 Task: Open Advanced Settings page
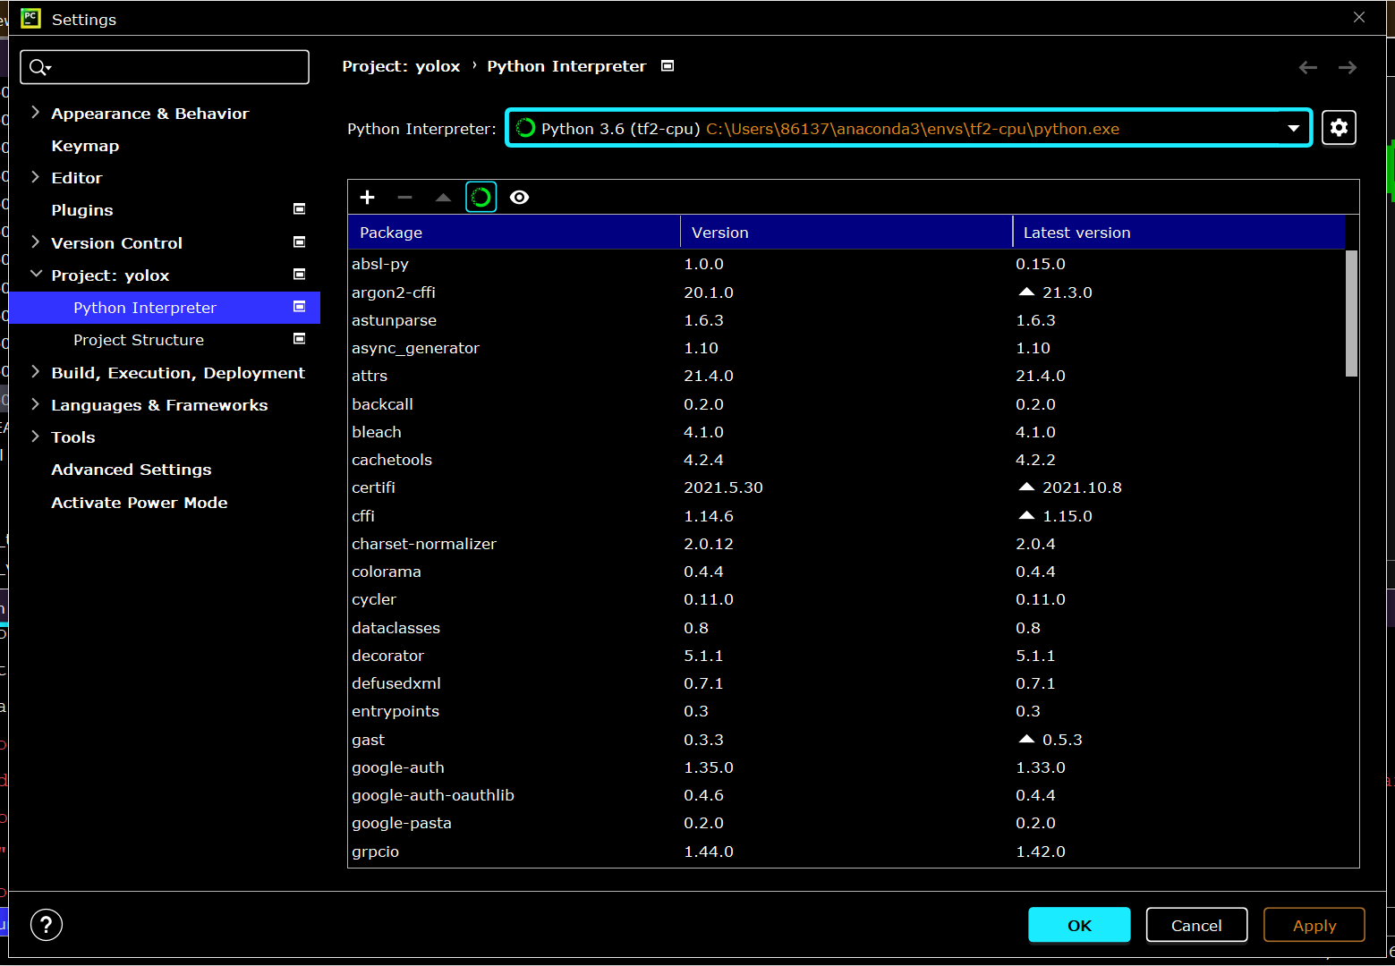(132, 470)
